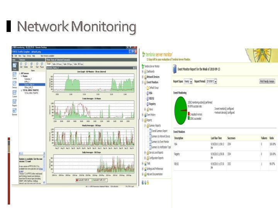Click the Bandwidth Traffic IN legend swatch
Viewport: 278px width, 208px height.
point(77,180)
